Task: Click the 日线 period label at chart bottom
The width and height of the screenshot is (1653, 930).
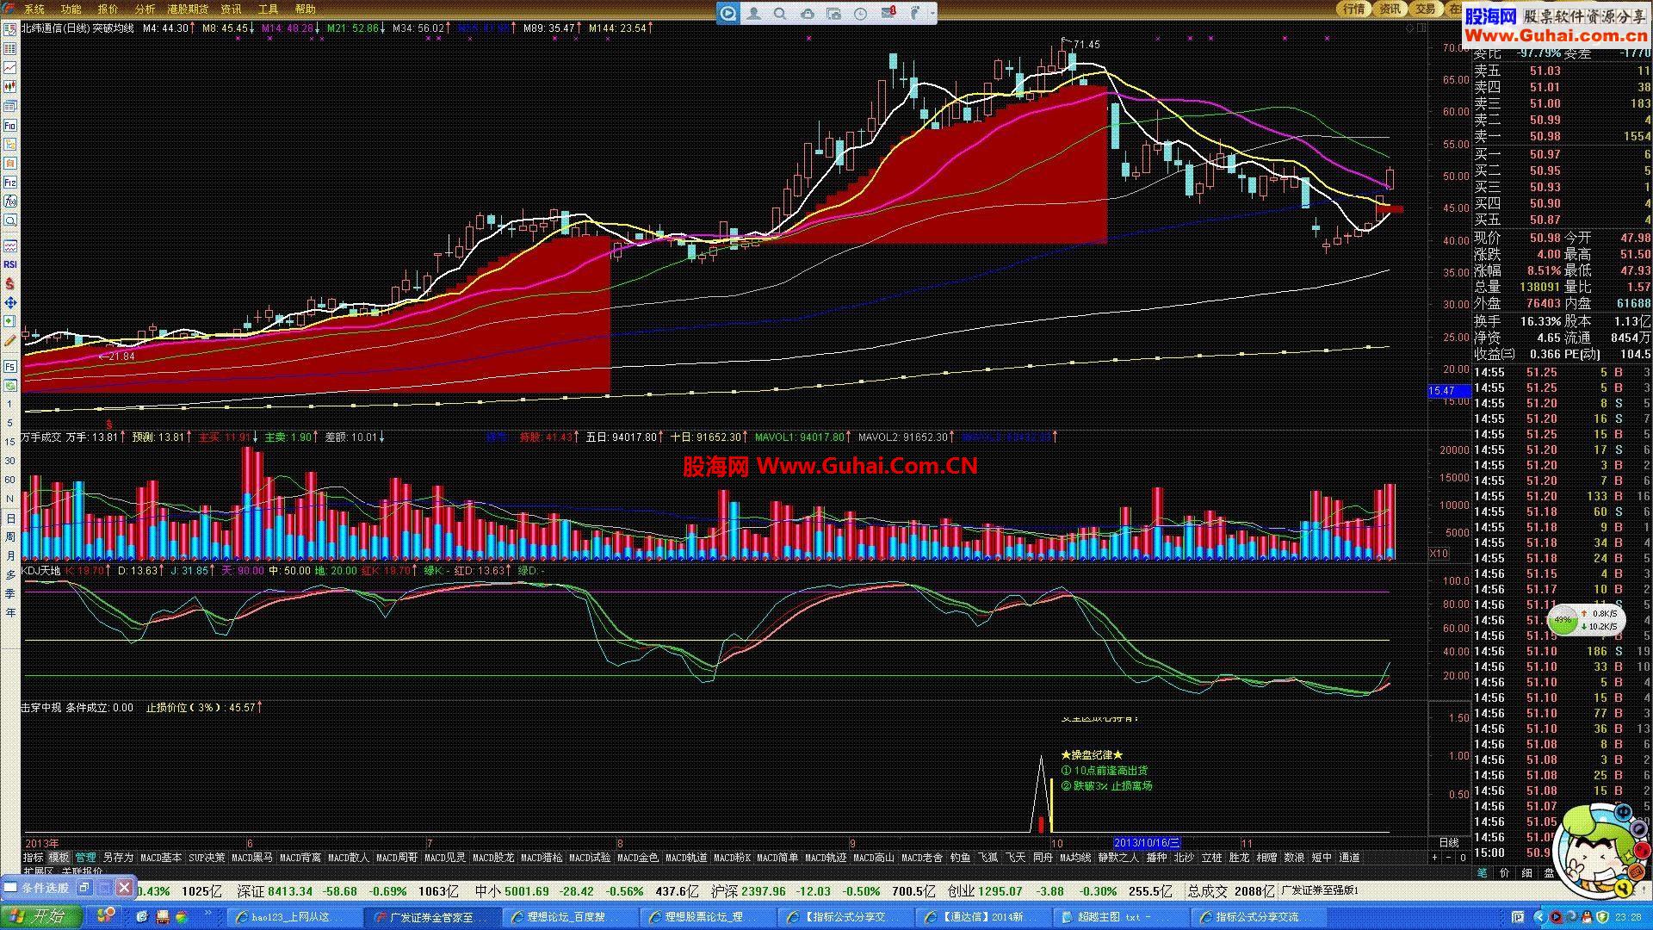Action: [x=1449, y=843]
